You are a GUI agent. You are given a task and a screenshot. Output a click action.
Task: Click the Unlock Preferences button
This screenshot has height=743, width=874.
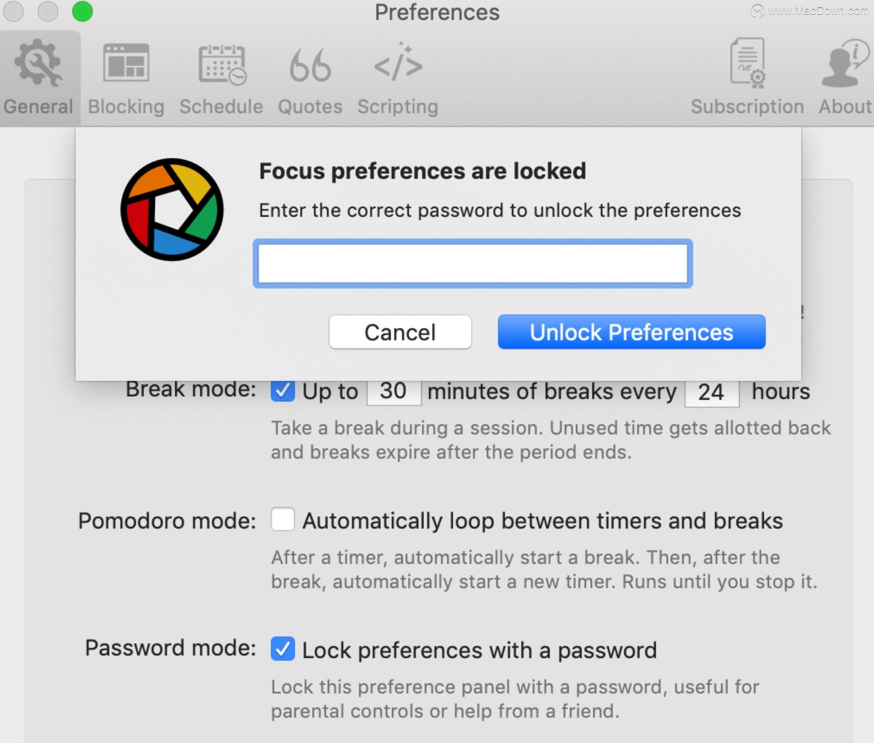(x=632, y=332)
